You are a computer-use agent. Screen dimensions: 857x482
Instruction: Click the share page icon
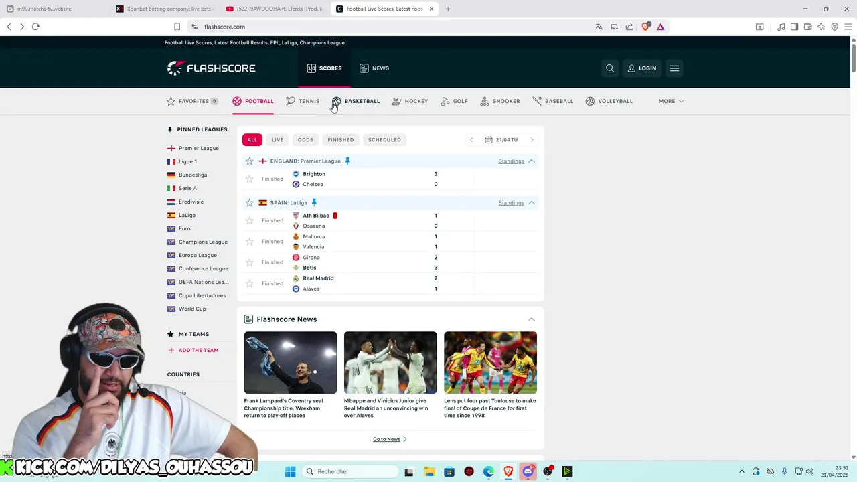(629, 27)
